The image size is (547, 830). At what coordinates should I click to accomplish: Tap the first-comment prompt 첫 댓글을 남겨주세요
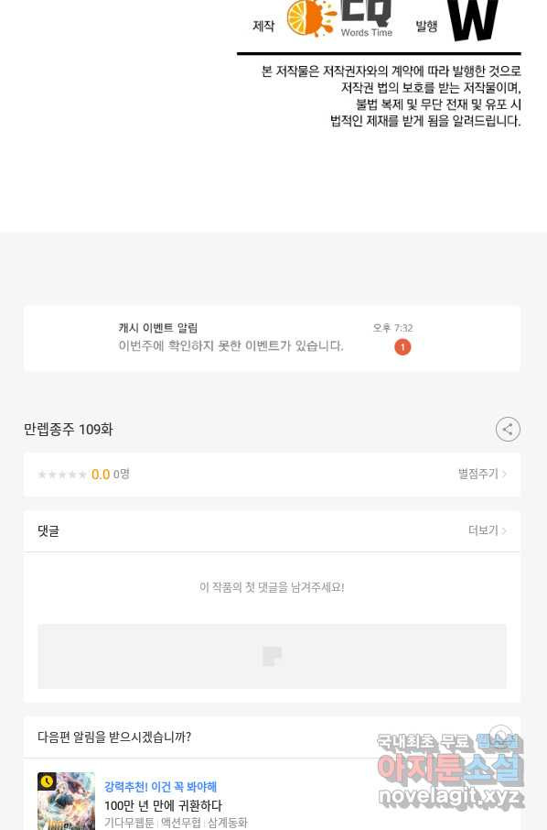coord(273,587)
